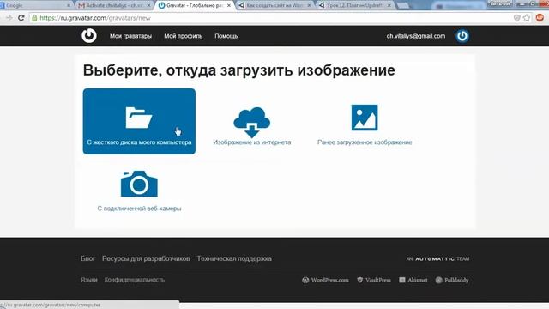Click the page heading Выберите, откуда загрузить изображение
The image size is (549, 309).
[239, 70]
